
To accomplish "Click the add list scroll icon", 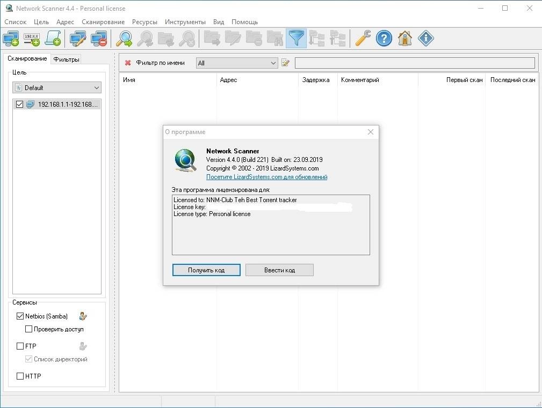I will pos(53,38).
